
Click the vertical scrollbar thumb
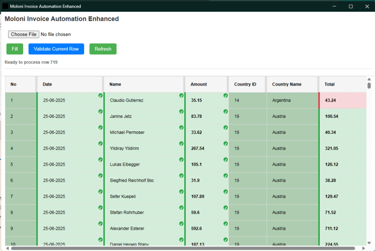369,86
